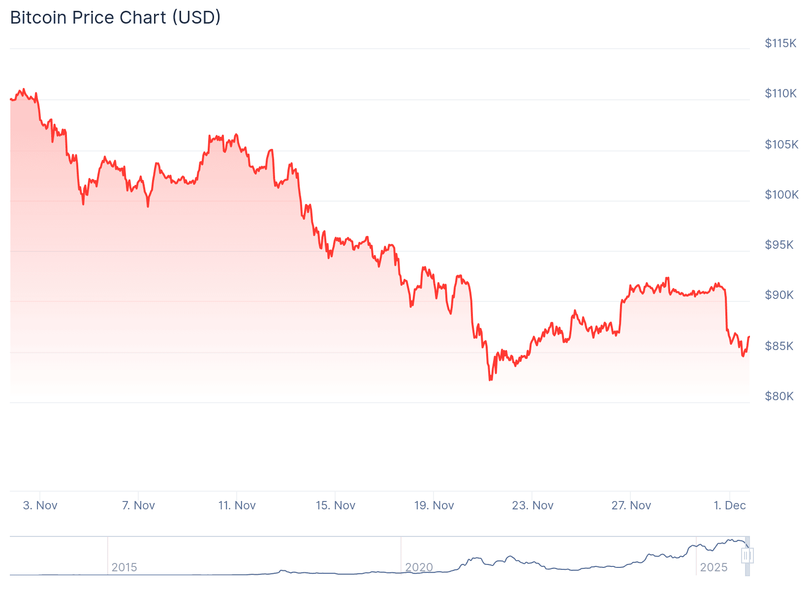Click the Bitcoin Price Chart title

116,18
